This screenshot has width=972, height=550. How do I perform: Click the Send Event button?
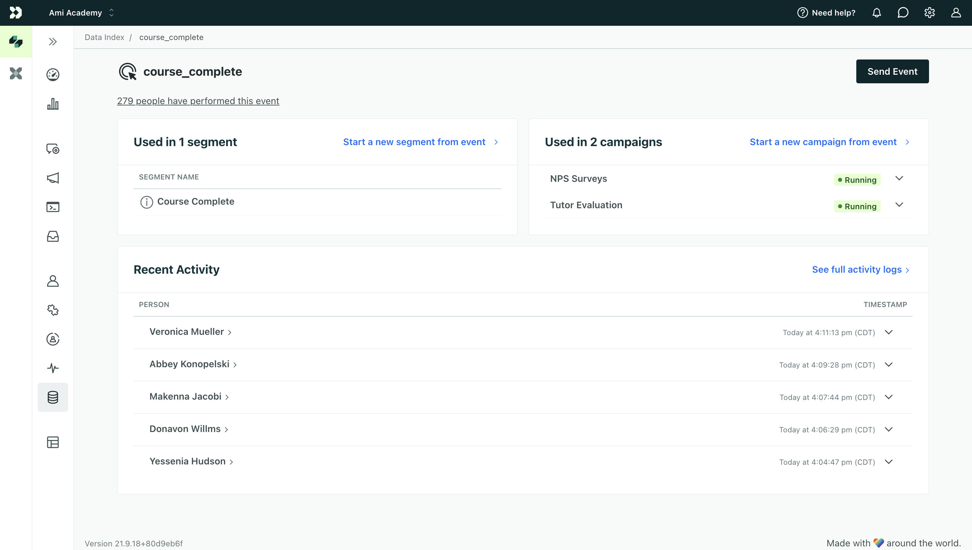click(892, 71)
